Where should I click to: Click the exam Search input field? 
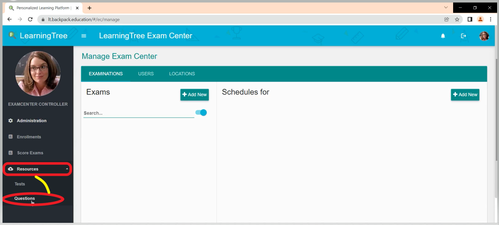pos(138,113)
